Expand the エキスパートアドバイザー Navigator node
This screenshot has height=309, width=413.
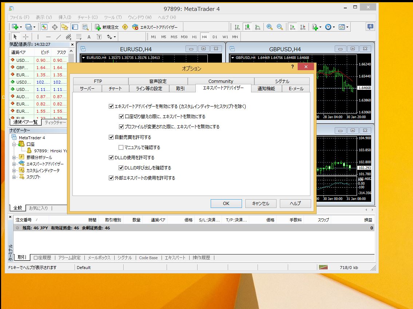click(14, 164)
